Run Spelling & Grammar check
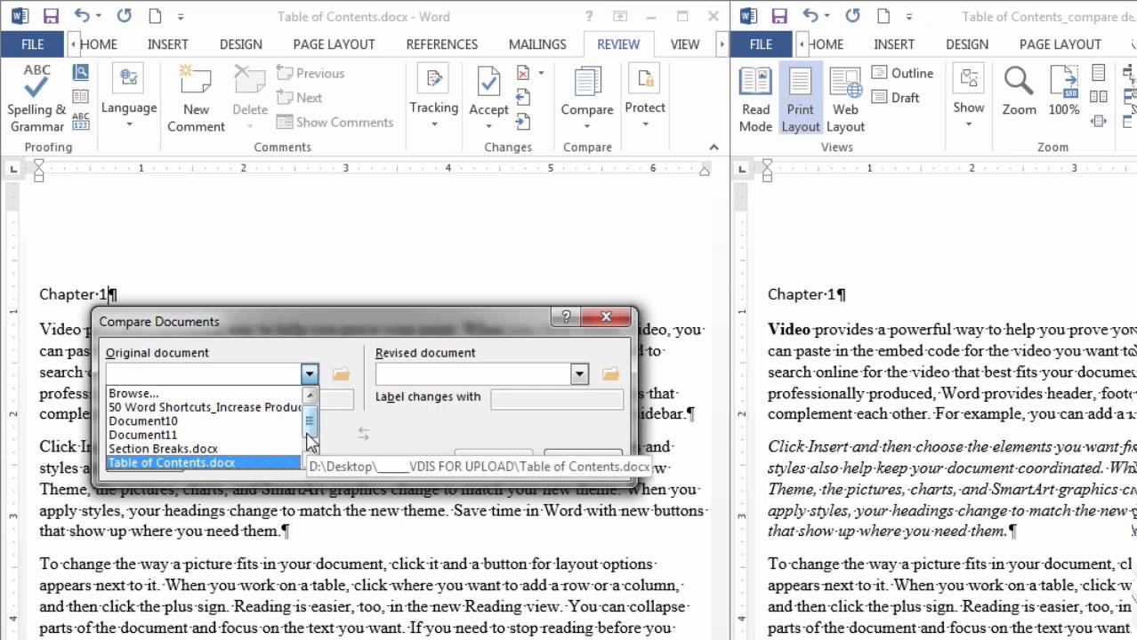The width and height of the screenshot is (1137, 640). pyautogui.click(x=36, y=99)
